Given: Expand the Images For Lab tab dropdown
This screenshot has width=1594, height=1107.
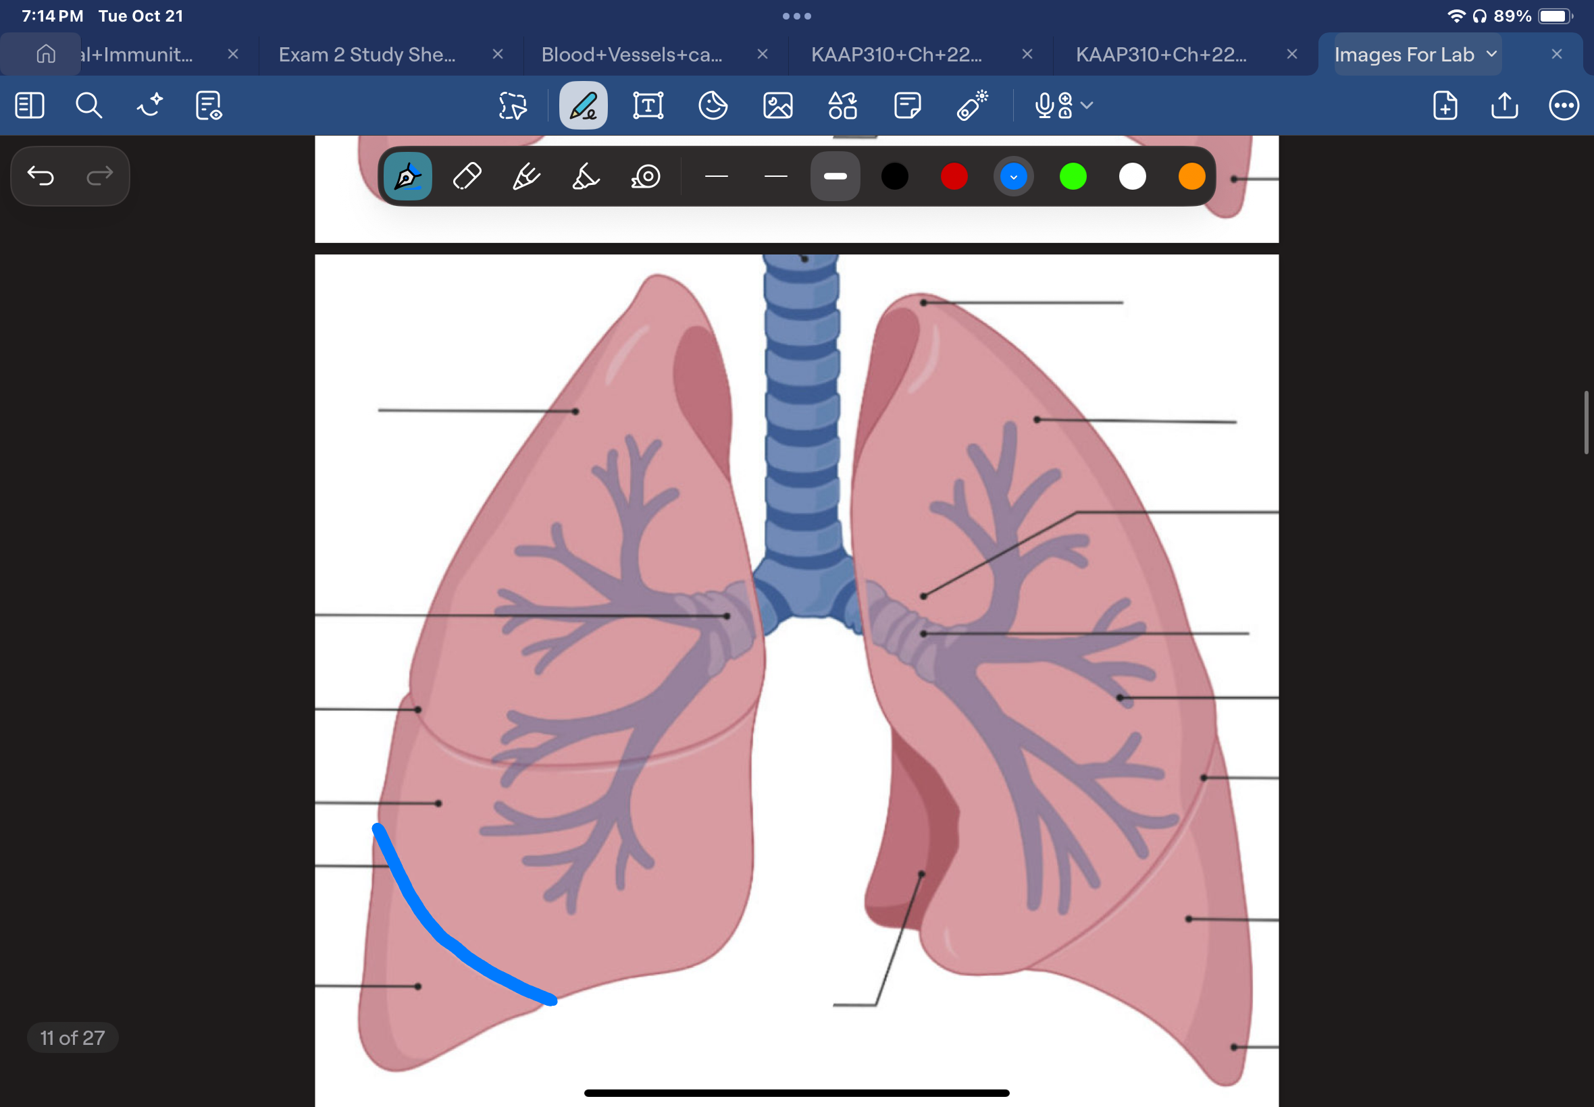Looking at the screenshot, I should click(x=1491, y=54).
